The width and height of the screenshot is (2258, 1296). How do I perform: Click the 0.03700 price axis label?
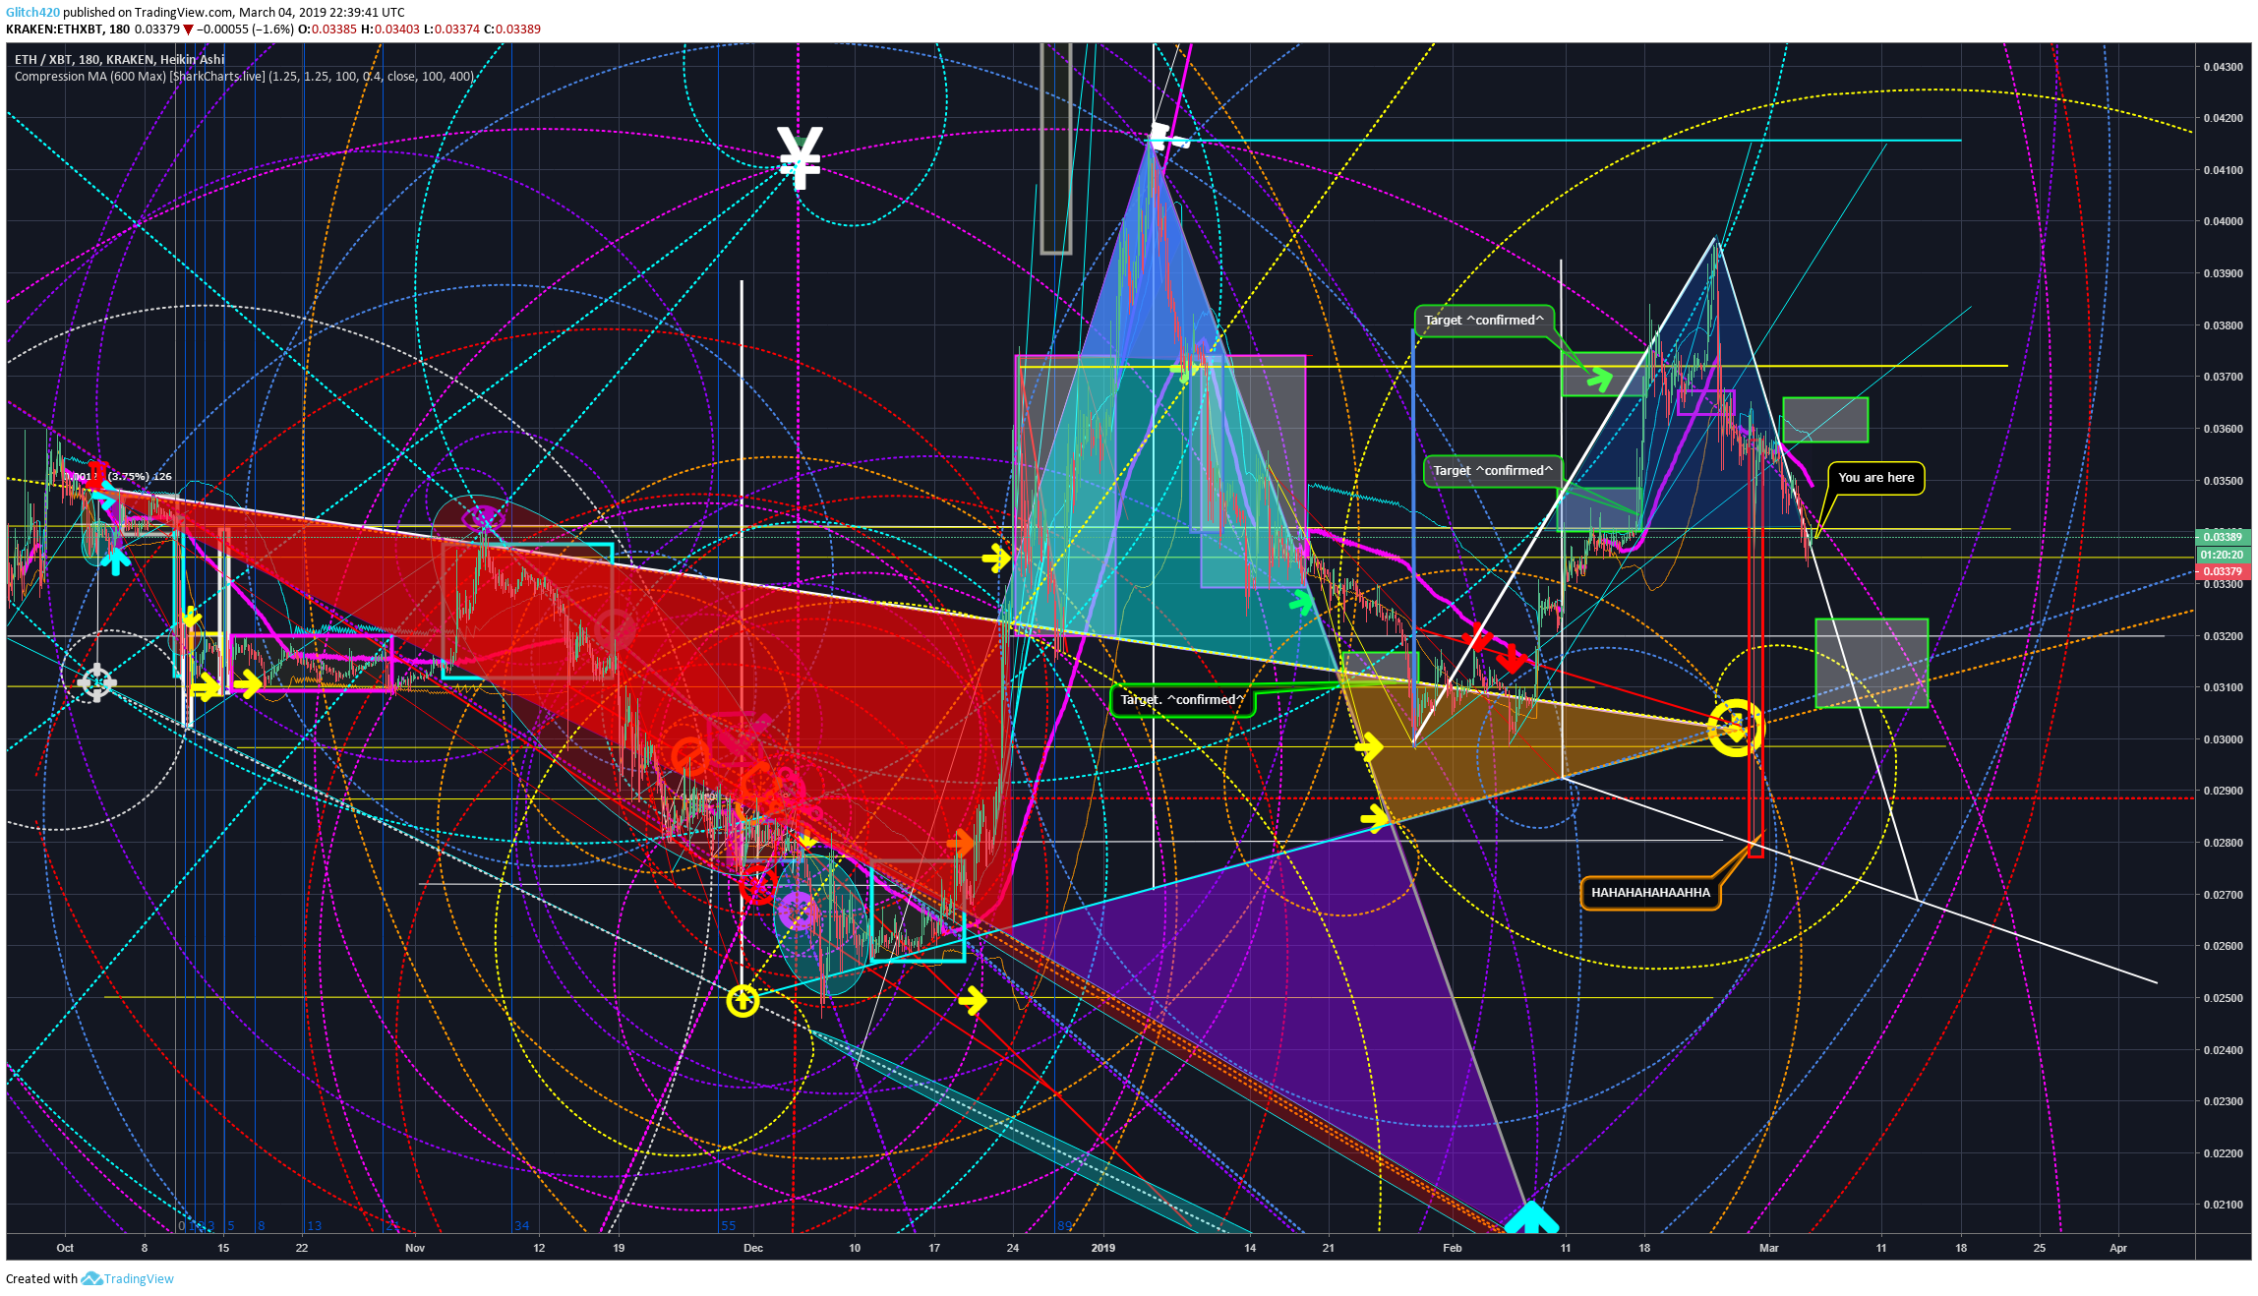(2223, 377)
